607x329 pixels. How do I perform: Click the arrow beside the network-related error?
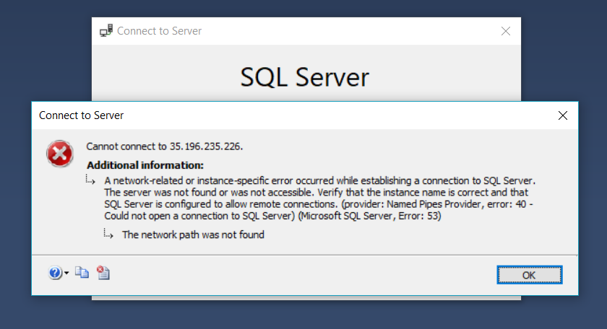[x=91, y=179]
